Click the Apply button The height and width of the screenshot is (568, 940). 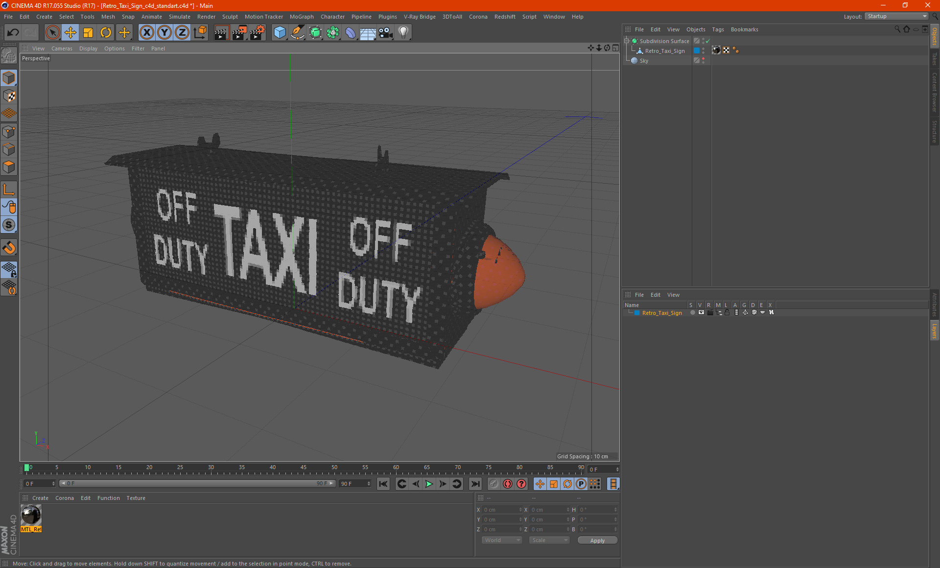point(597,541)
